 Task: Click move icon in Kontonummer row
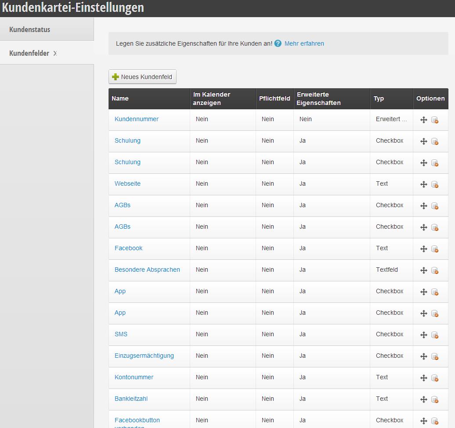[424, 378]
